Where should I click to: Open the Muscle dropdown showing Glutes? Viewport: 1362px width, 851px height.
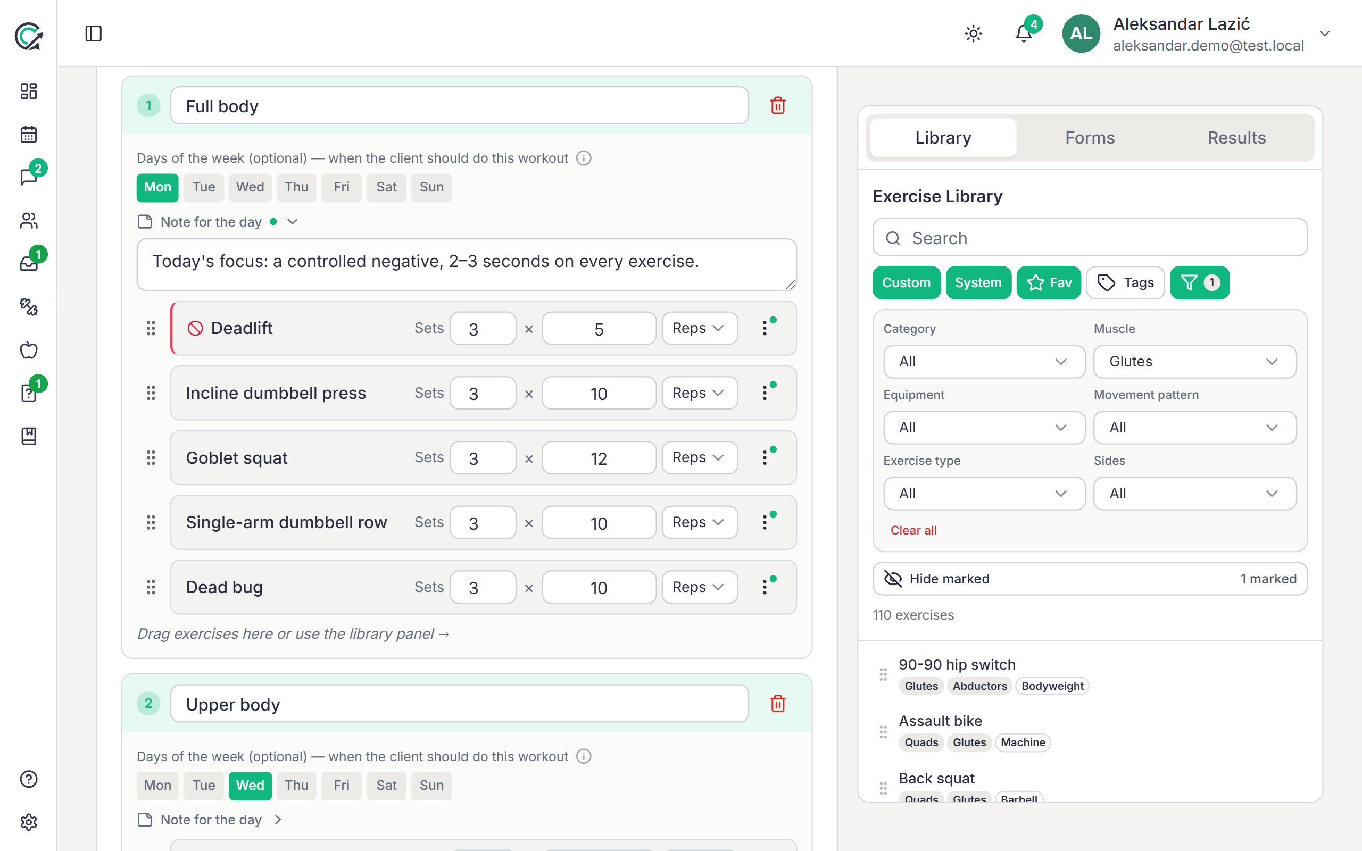tap(1194, 361)
